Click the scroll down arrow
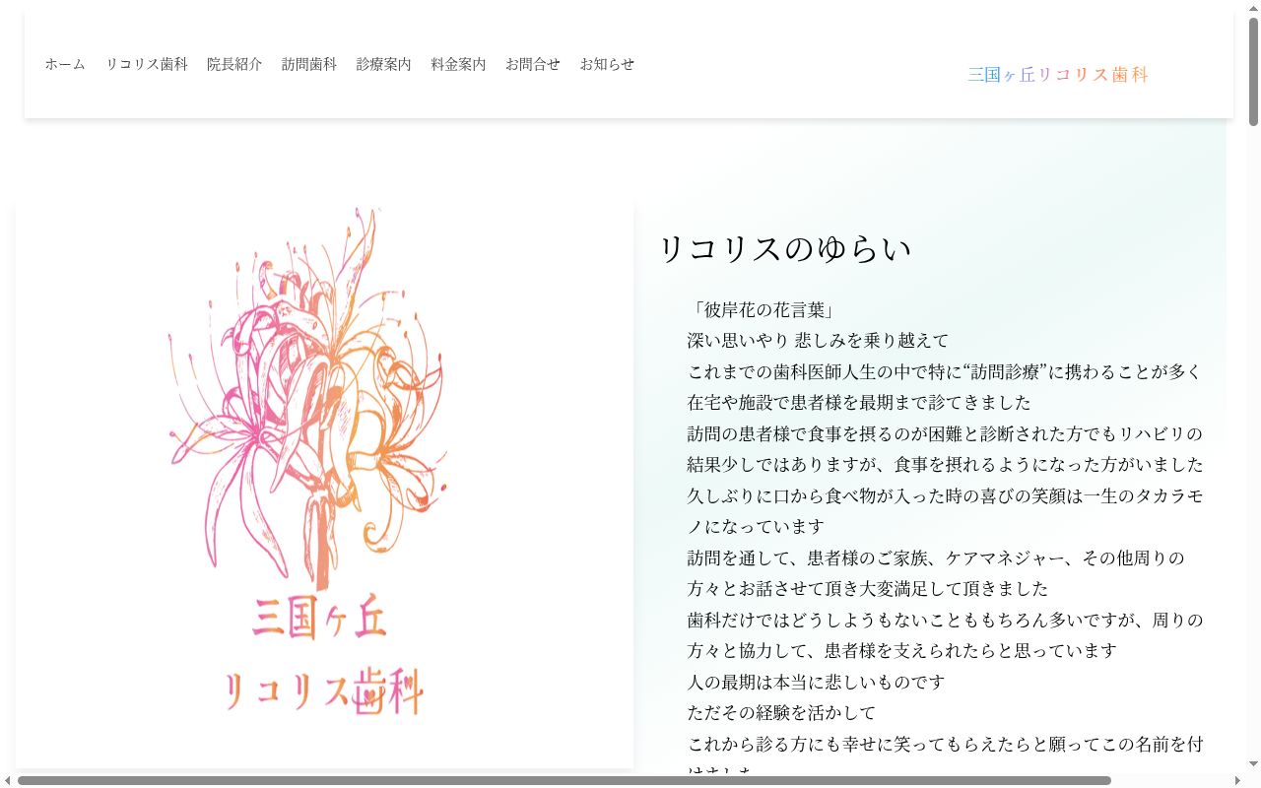Screen dimensions: 1261x788 (1253, 764)
